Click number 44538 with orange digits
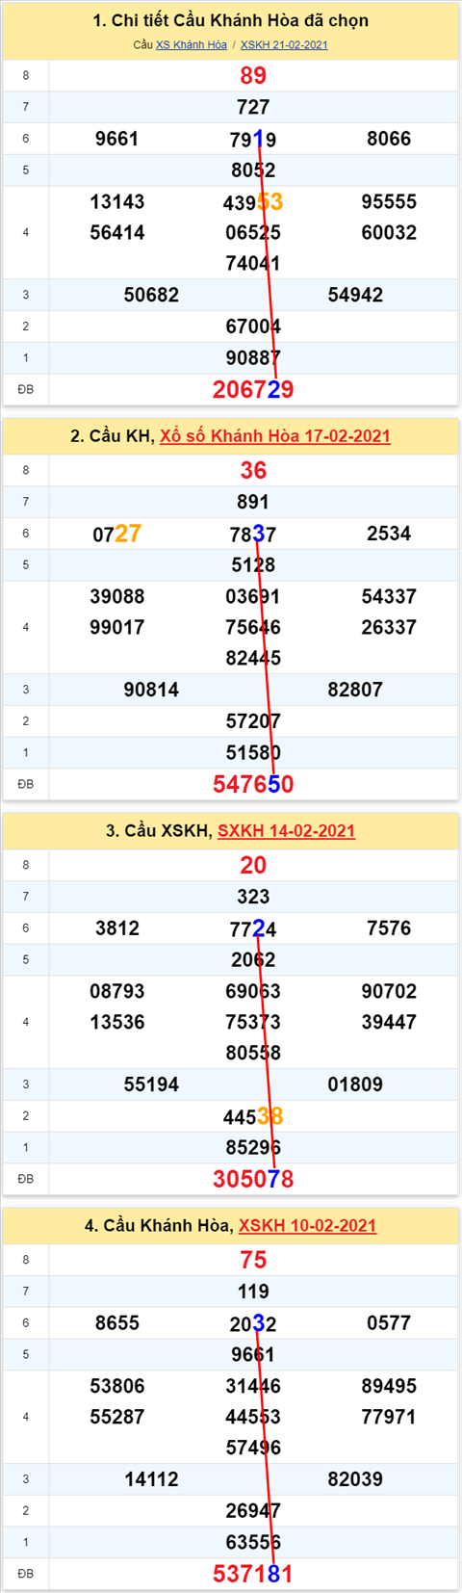This screenshot has height=1593, width=462. 253,1117
